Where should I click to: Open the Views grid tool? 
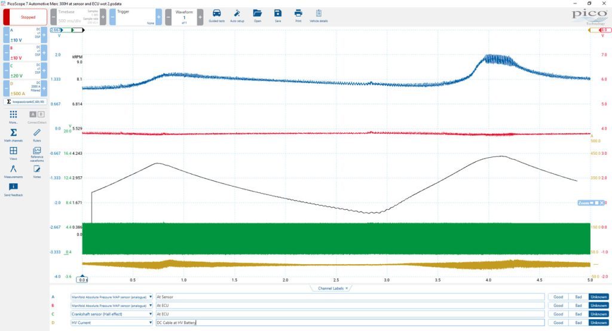[13, 152]
